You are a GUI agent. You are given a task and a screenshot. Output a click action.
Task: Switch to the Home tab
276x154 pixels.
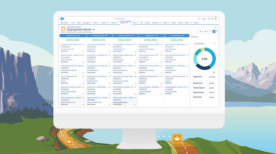73,23
